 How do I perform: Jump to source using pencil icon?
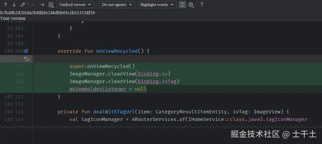coord(23,5)
